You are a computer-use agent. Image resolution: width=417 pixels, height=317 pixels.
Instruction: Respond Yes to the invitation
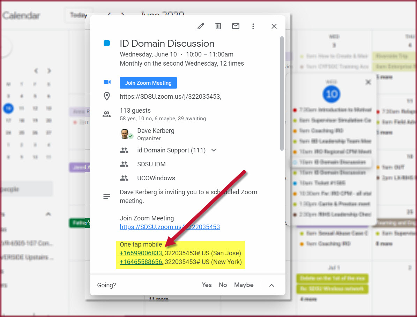[207, 285]
